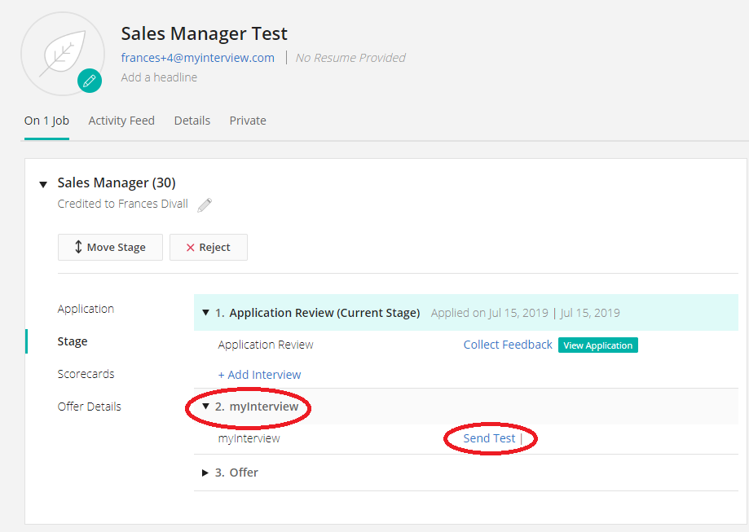This screenshot has height=532, width=749.
Task: Open the Details tab
Action: (x=192, y=121)
